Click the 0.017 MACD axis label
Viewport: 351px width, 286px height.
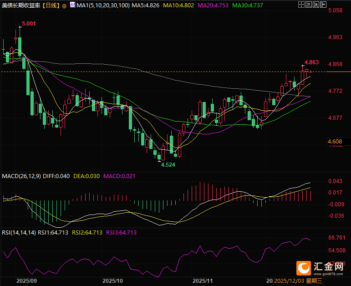tap(335, 193)
